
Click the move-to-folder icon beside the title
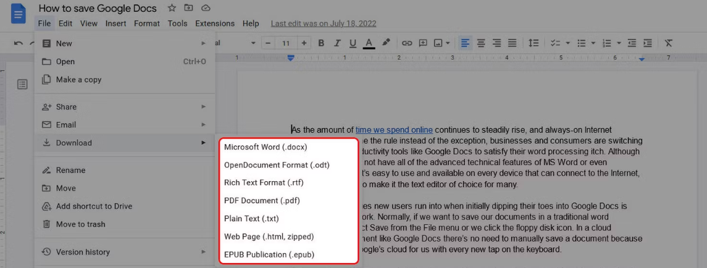(188, 8)
